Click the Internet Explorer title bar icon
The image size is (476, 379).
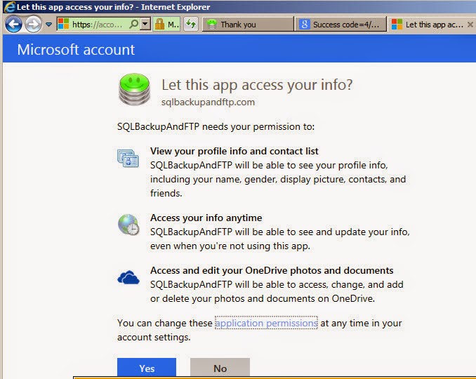coord(9,7)
